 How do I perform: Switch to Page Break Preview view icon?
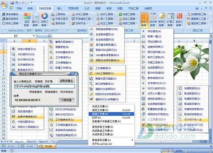172,151
